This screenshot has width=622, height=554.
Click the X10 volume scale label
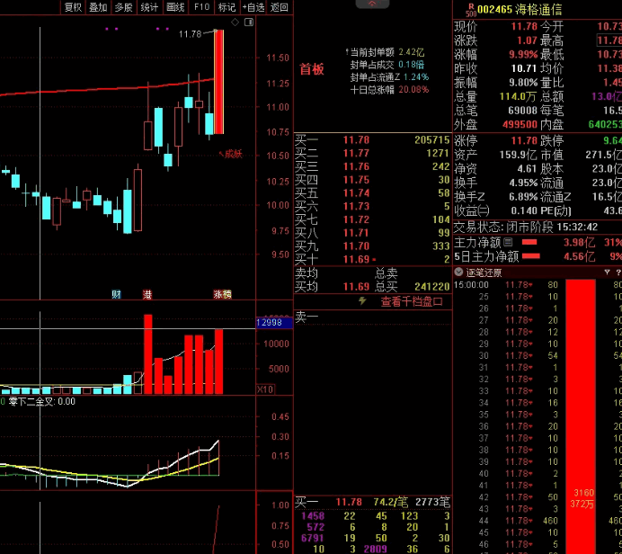(265, 389)
